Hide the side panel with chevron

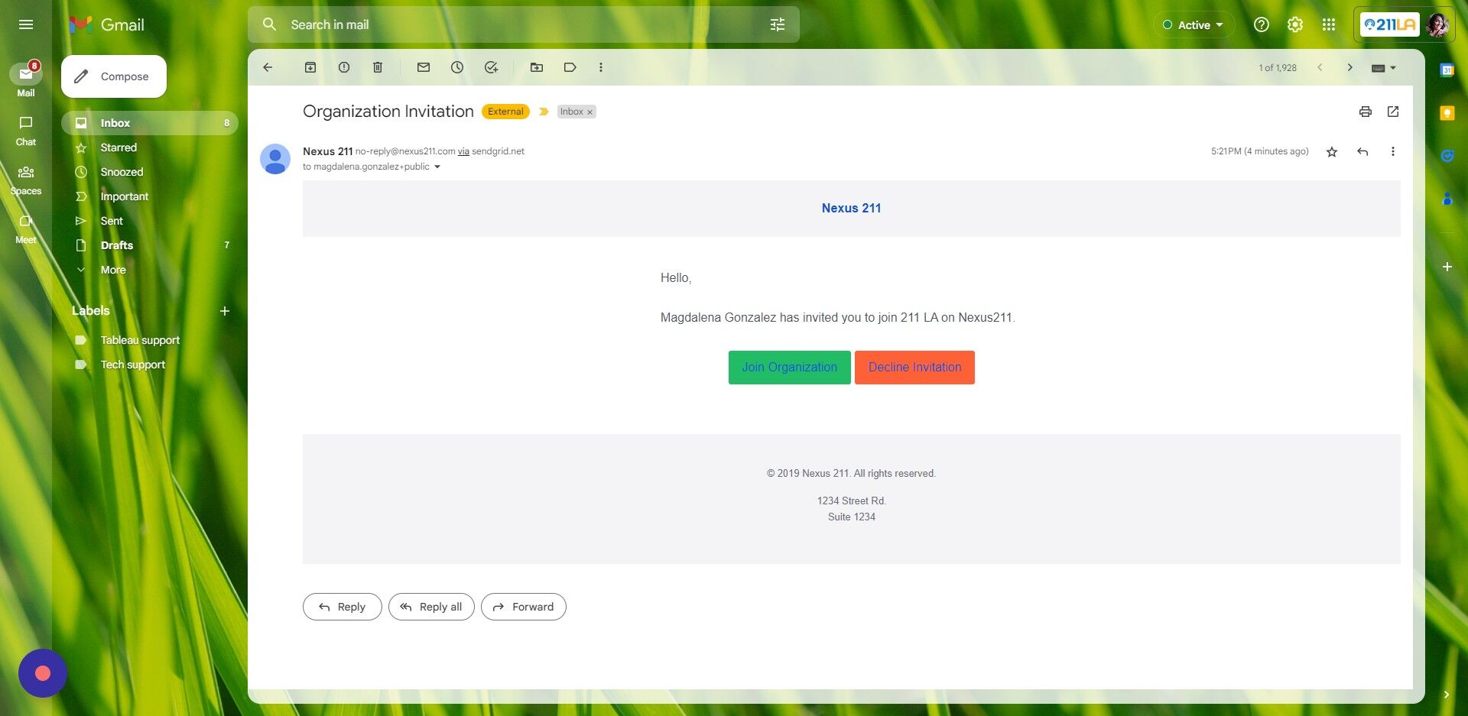pyautogui.click(x=1447, y=695)
